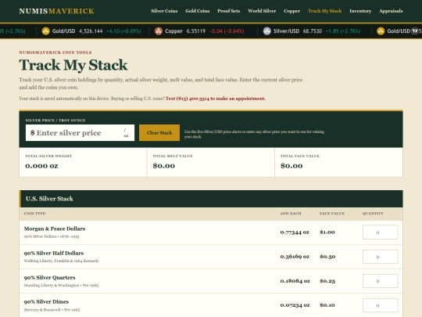Image resolution: width=422 pixels, height=317 pixels.
Task: Focus the Enter silver price field
Action: coord(80,132)
